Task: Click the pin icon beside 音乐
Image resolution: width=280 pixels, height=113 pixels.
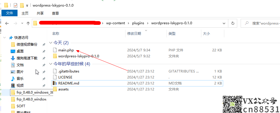Action: point(44,79)
